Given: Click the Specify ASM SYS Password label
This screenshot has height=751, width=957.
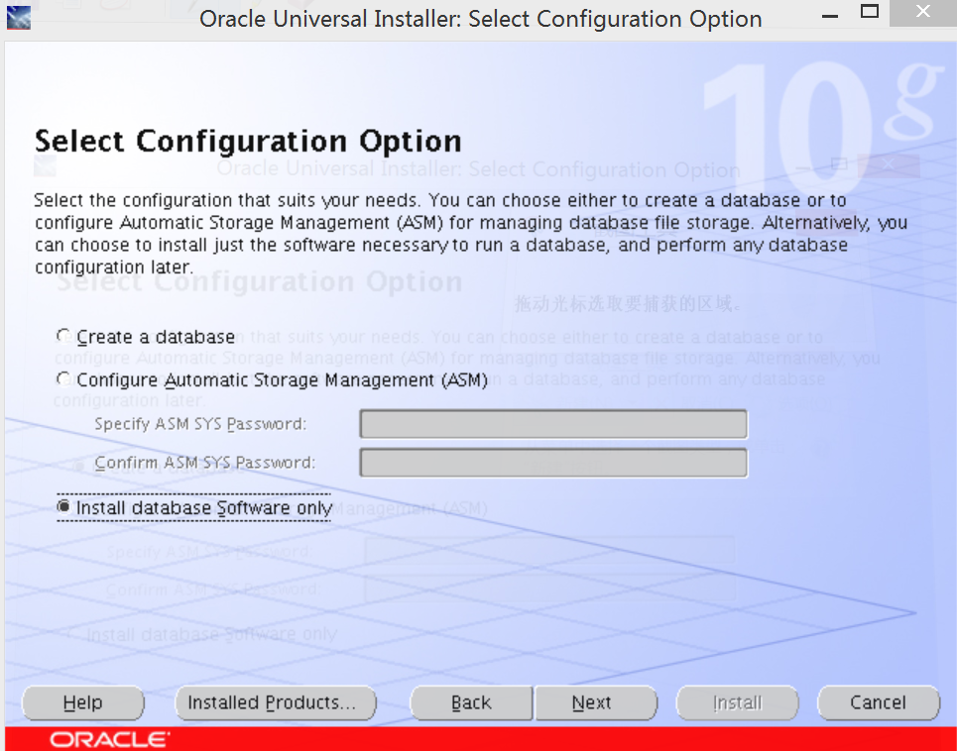Looking at the screenshot, I should tap(200, 424).
